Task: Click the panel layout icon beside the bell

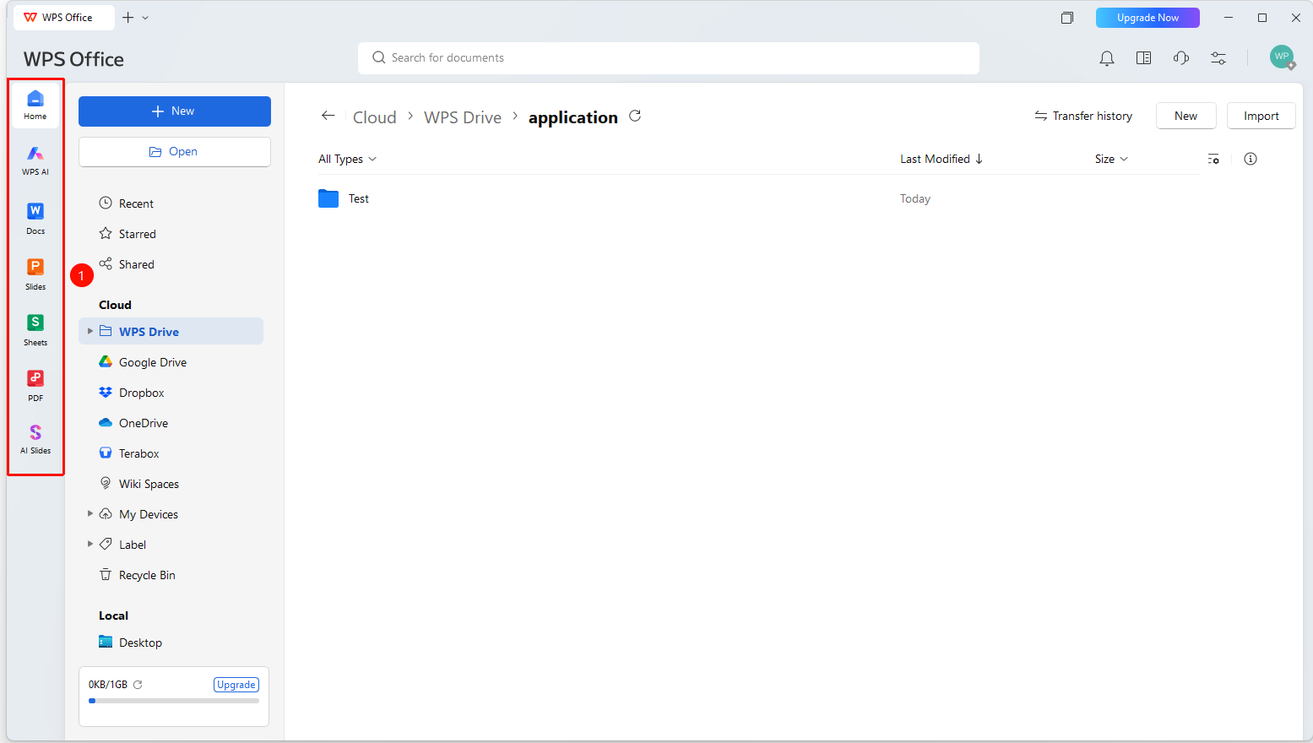Action: (x=1144, y=58)
